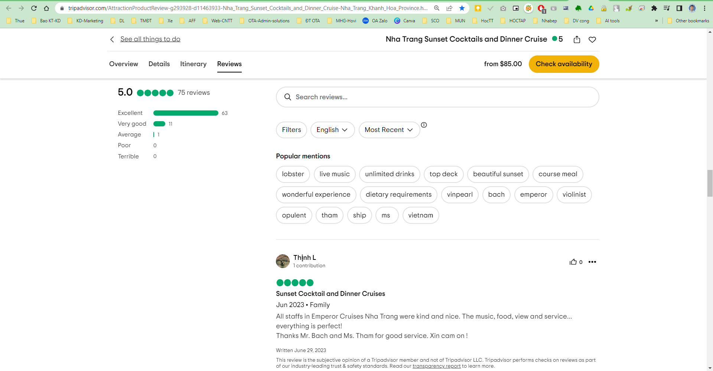The image size is (713, 371).
Task: Click the share icon next to cruise title
Action: pos(577,39)
